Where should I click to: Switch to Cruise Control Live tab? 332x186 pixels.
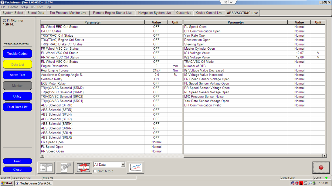[209, 13]
